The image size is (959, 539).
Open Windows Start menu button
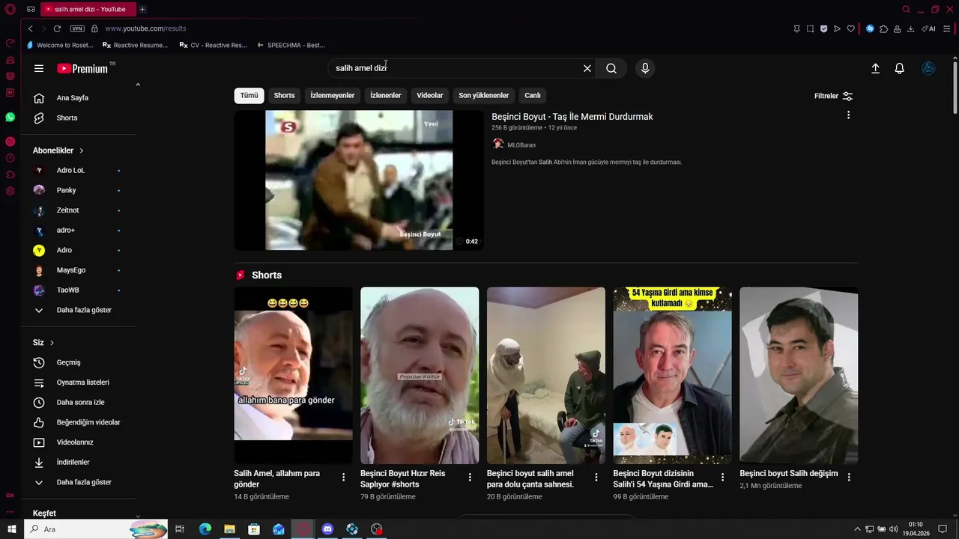pos(11,529)
